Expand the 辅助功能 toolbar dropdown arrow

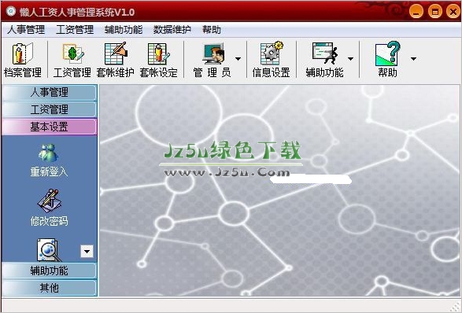click(x=350, y=59)
